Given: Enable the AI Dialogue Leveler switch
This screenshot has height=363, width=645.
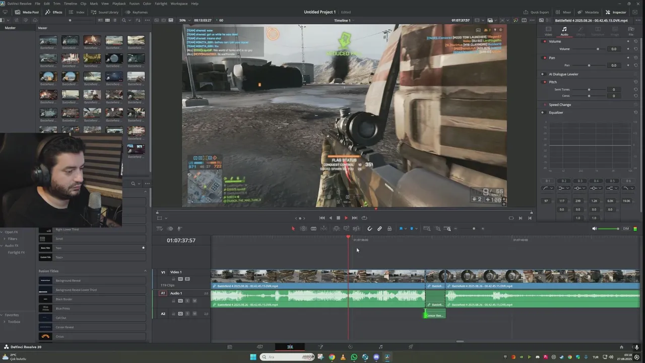Looking at the screenshot, I should (543, 74).
